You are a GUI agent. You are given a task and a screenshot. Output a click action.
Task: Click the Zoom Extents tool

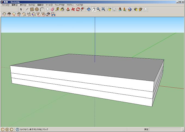(103, 9)
